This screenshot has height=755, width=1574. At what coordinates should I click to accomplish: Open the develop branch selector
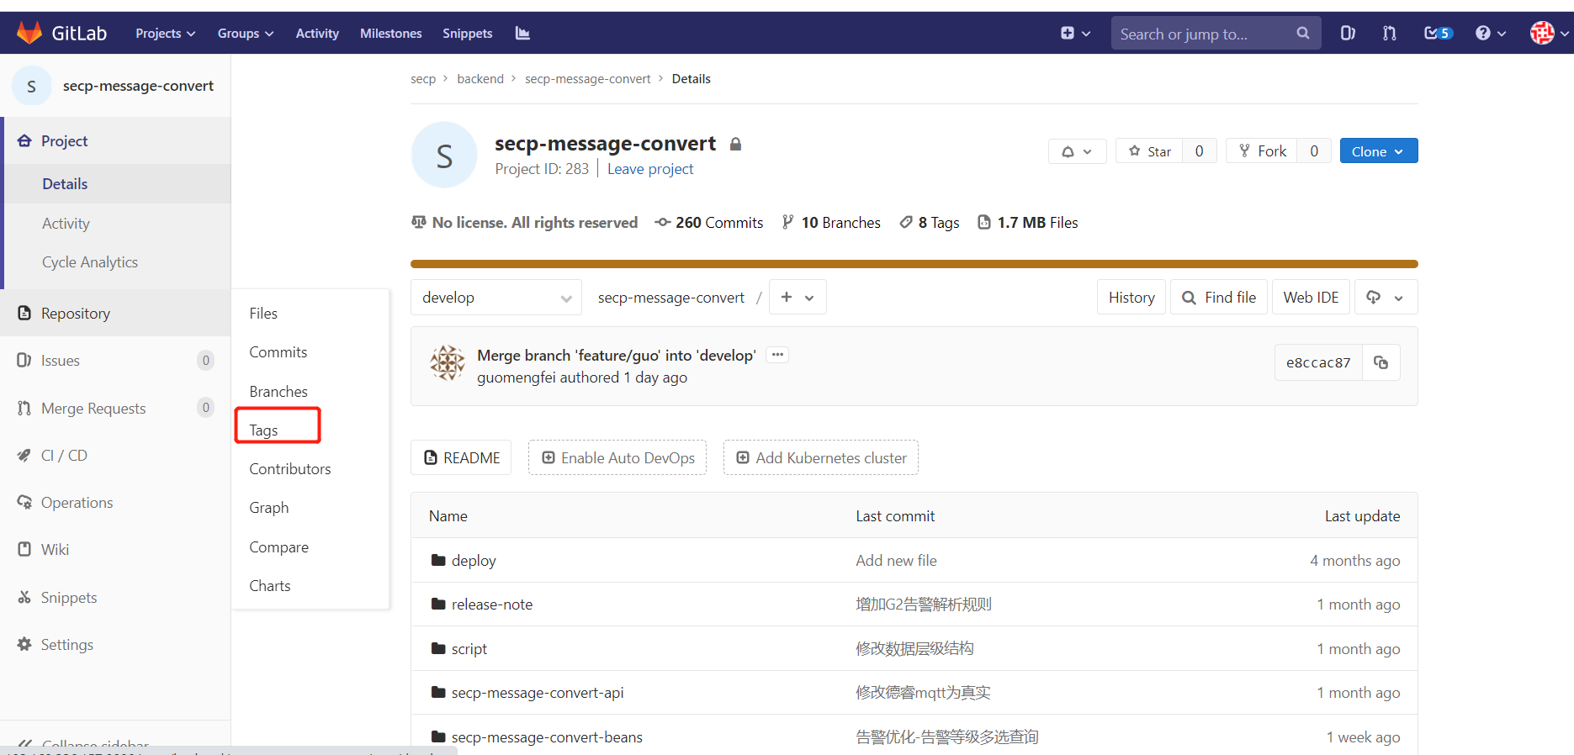tap(496, 298)
